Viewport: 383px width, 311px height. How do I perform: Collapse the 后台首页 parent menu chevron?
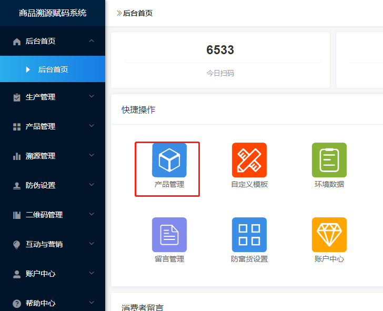tap(92, 41)
